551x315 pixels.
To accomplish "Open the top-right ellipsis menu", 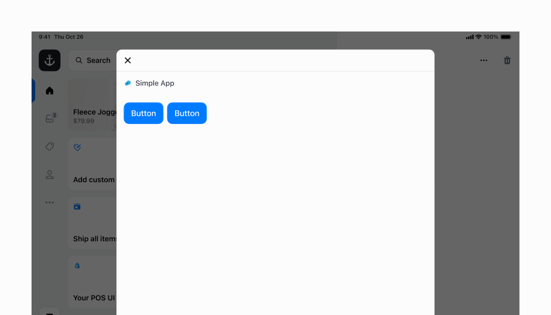I will (484, 60).
